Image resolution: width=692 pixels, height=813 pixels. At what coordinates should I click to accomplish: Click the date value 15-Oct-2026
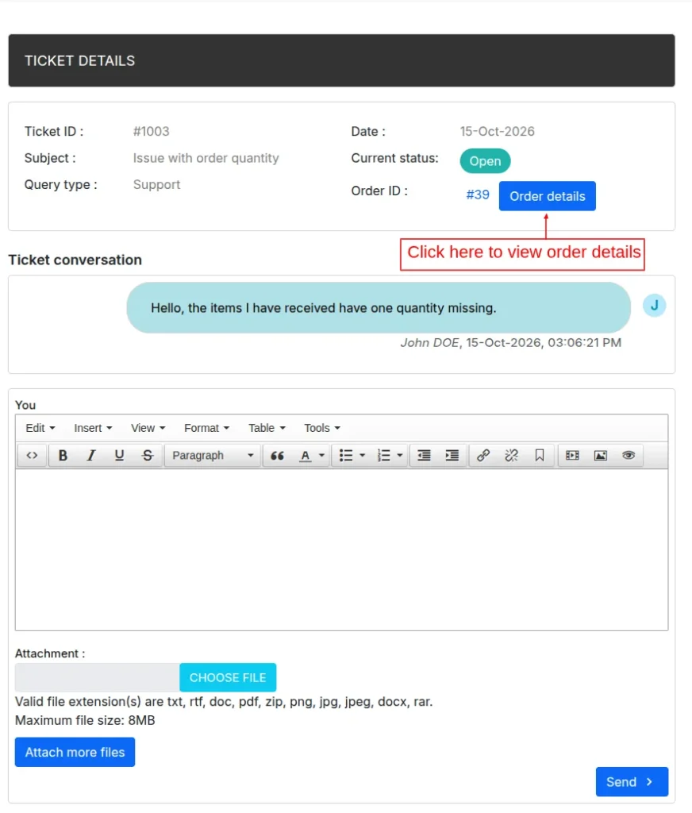497,132
